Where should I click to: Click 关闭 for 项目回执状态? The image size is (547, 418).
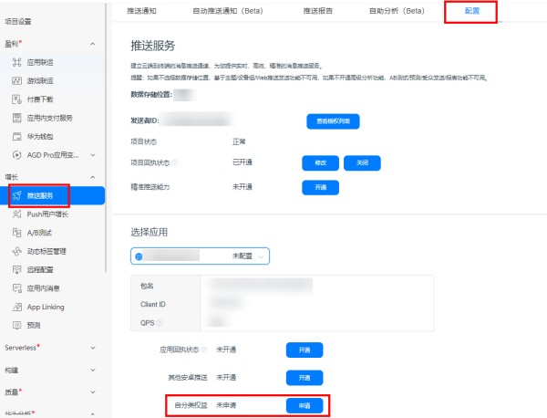pyautogui.click(x=362, y=163)
